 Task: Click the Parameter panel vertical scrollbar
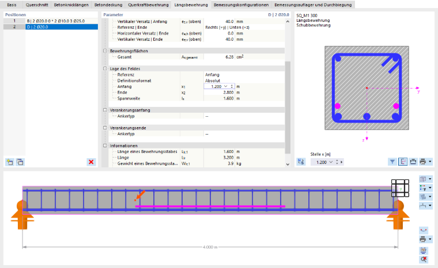288,108
